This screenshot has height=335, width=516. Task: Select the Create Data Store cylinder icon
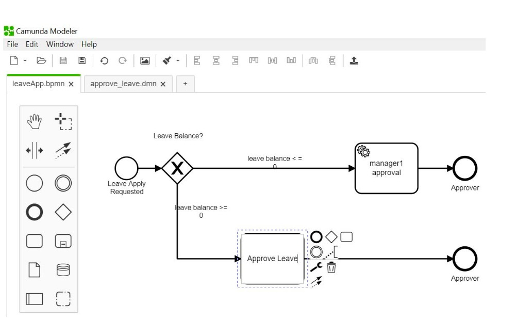click(x=63, y=270)
